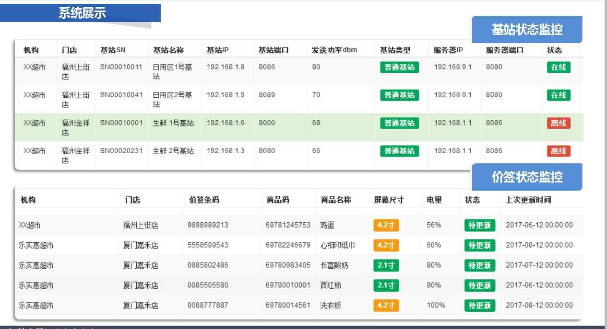Select 离线 badge of 生鲜 2号基站

559,151
